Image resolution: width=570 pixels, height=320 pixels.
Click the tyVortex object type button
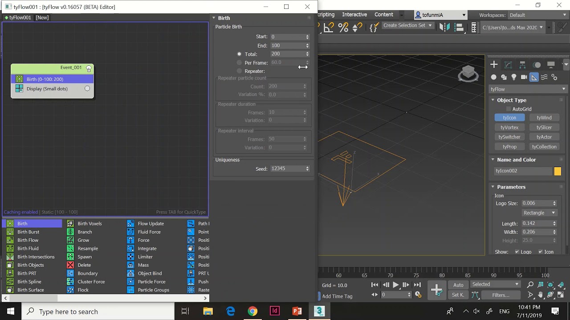(509, 128)
